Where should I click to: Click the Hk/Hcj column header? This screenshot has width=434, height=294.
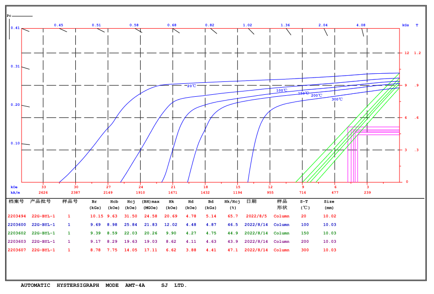pyautogui.click(x=232, y=202)
